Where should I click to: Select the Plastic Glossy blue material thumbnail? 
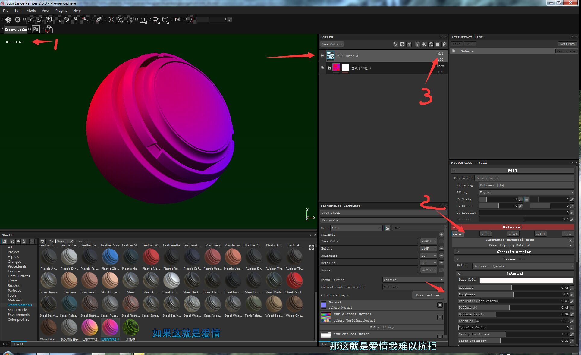tap(110, 257)
